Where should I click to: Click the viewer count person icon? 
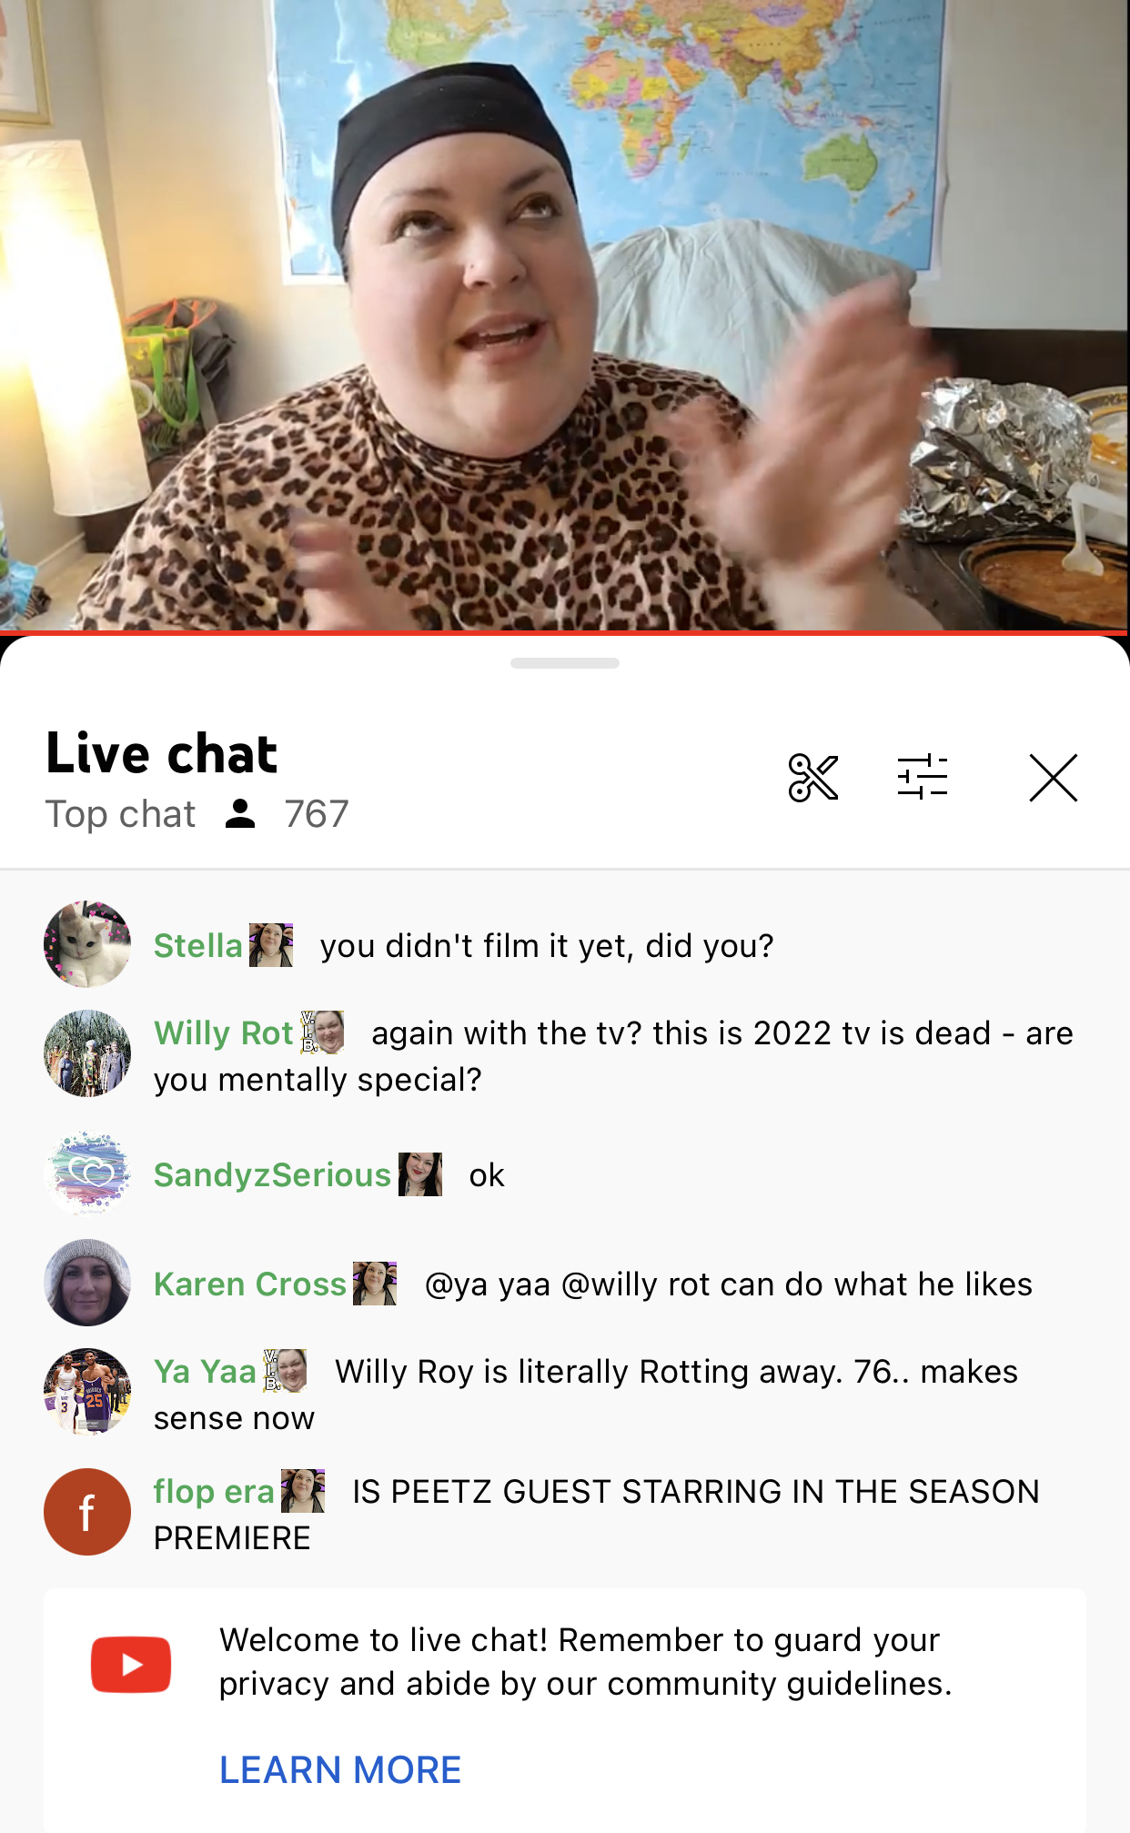pos(240,814)
